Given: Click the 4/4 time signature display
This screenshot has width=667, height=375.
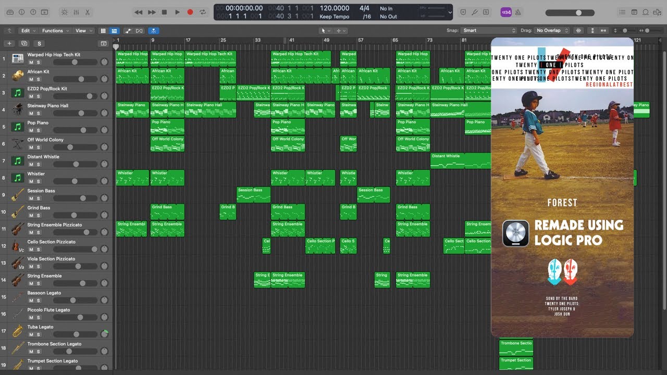Looking at the screenshot, I should 364,8.
